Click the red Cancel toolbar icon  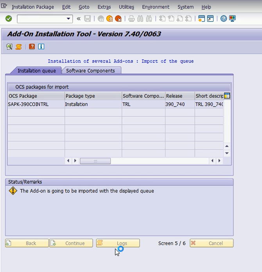(118, 19)
